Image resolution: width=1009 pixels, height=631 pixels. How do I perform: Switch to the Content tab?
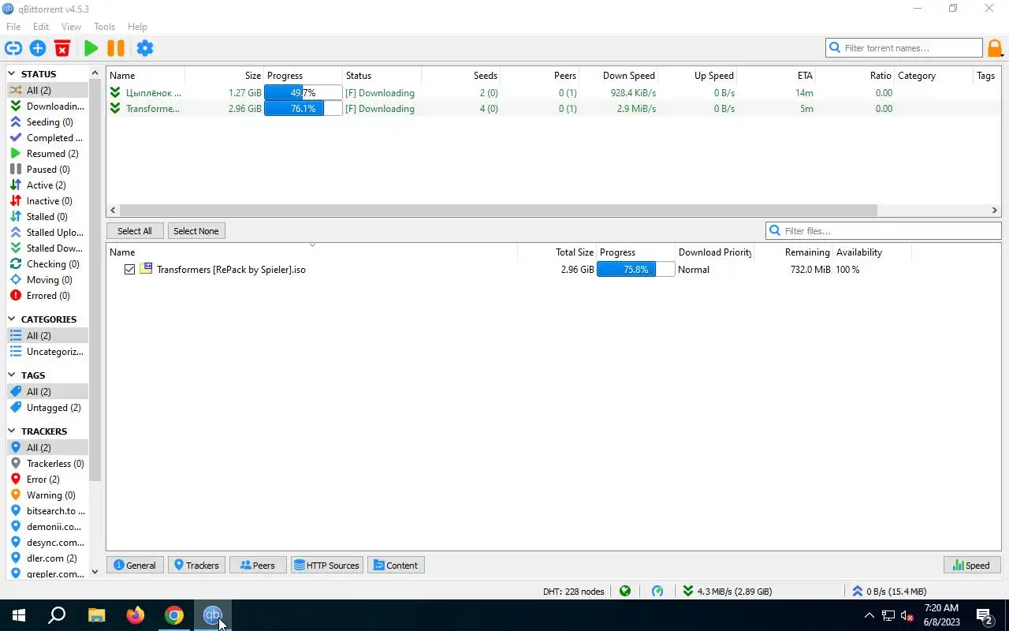(396, 566)
